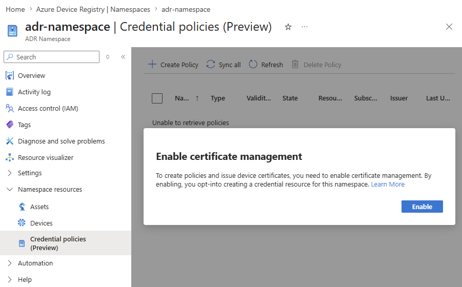Close the Credential policies blade

tap(449, 27)
